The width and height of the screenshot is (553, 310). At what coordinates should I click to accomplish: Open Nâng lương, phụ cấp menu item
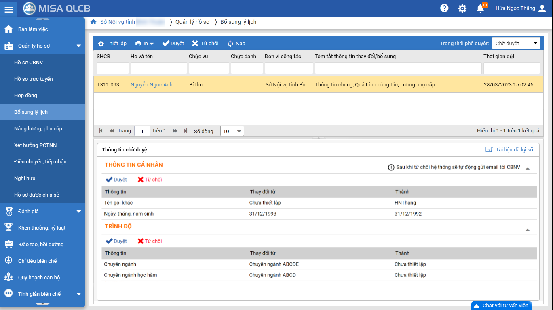pos(38,129)
